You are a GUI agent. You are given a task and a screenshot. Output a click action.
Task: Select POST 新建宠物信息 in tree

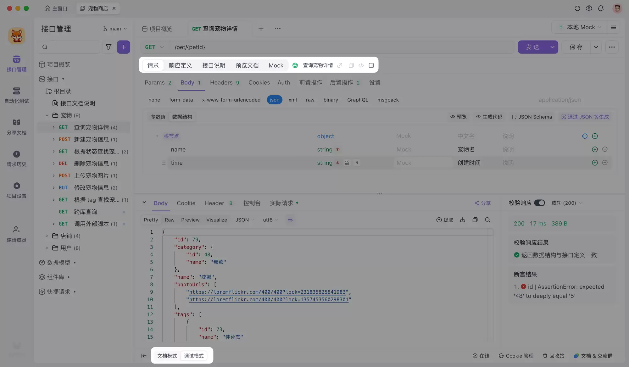pos(88,139)
